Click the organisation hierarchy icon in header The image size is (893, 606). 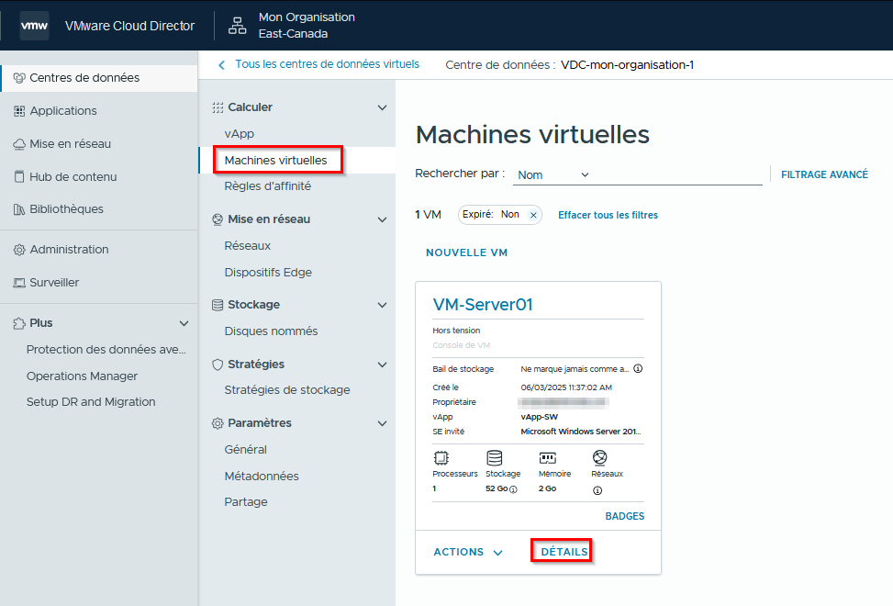(237, 26)
